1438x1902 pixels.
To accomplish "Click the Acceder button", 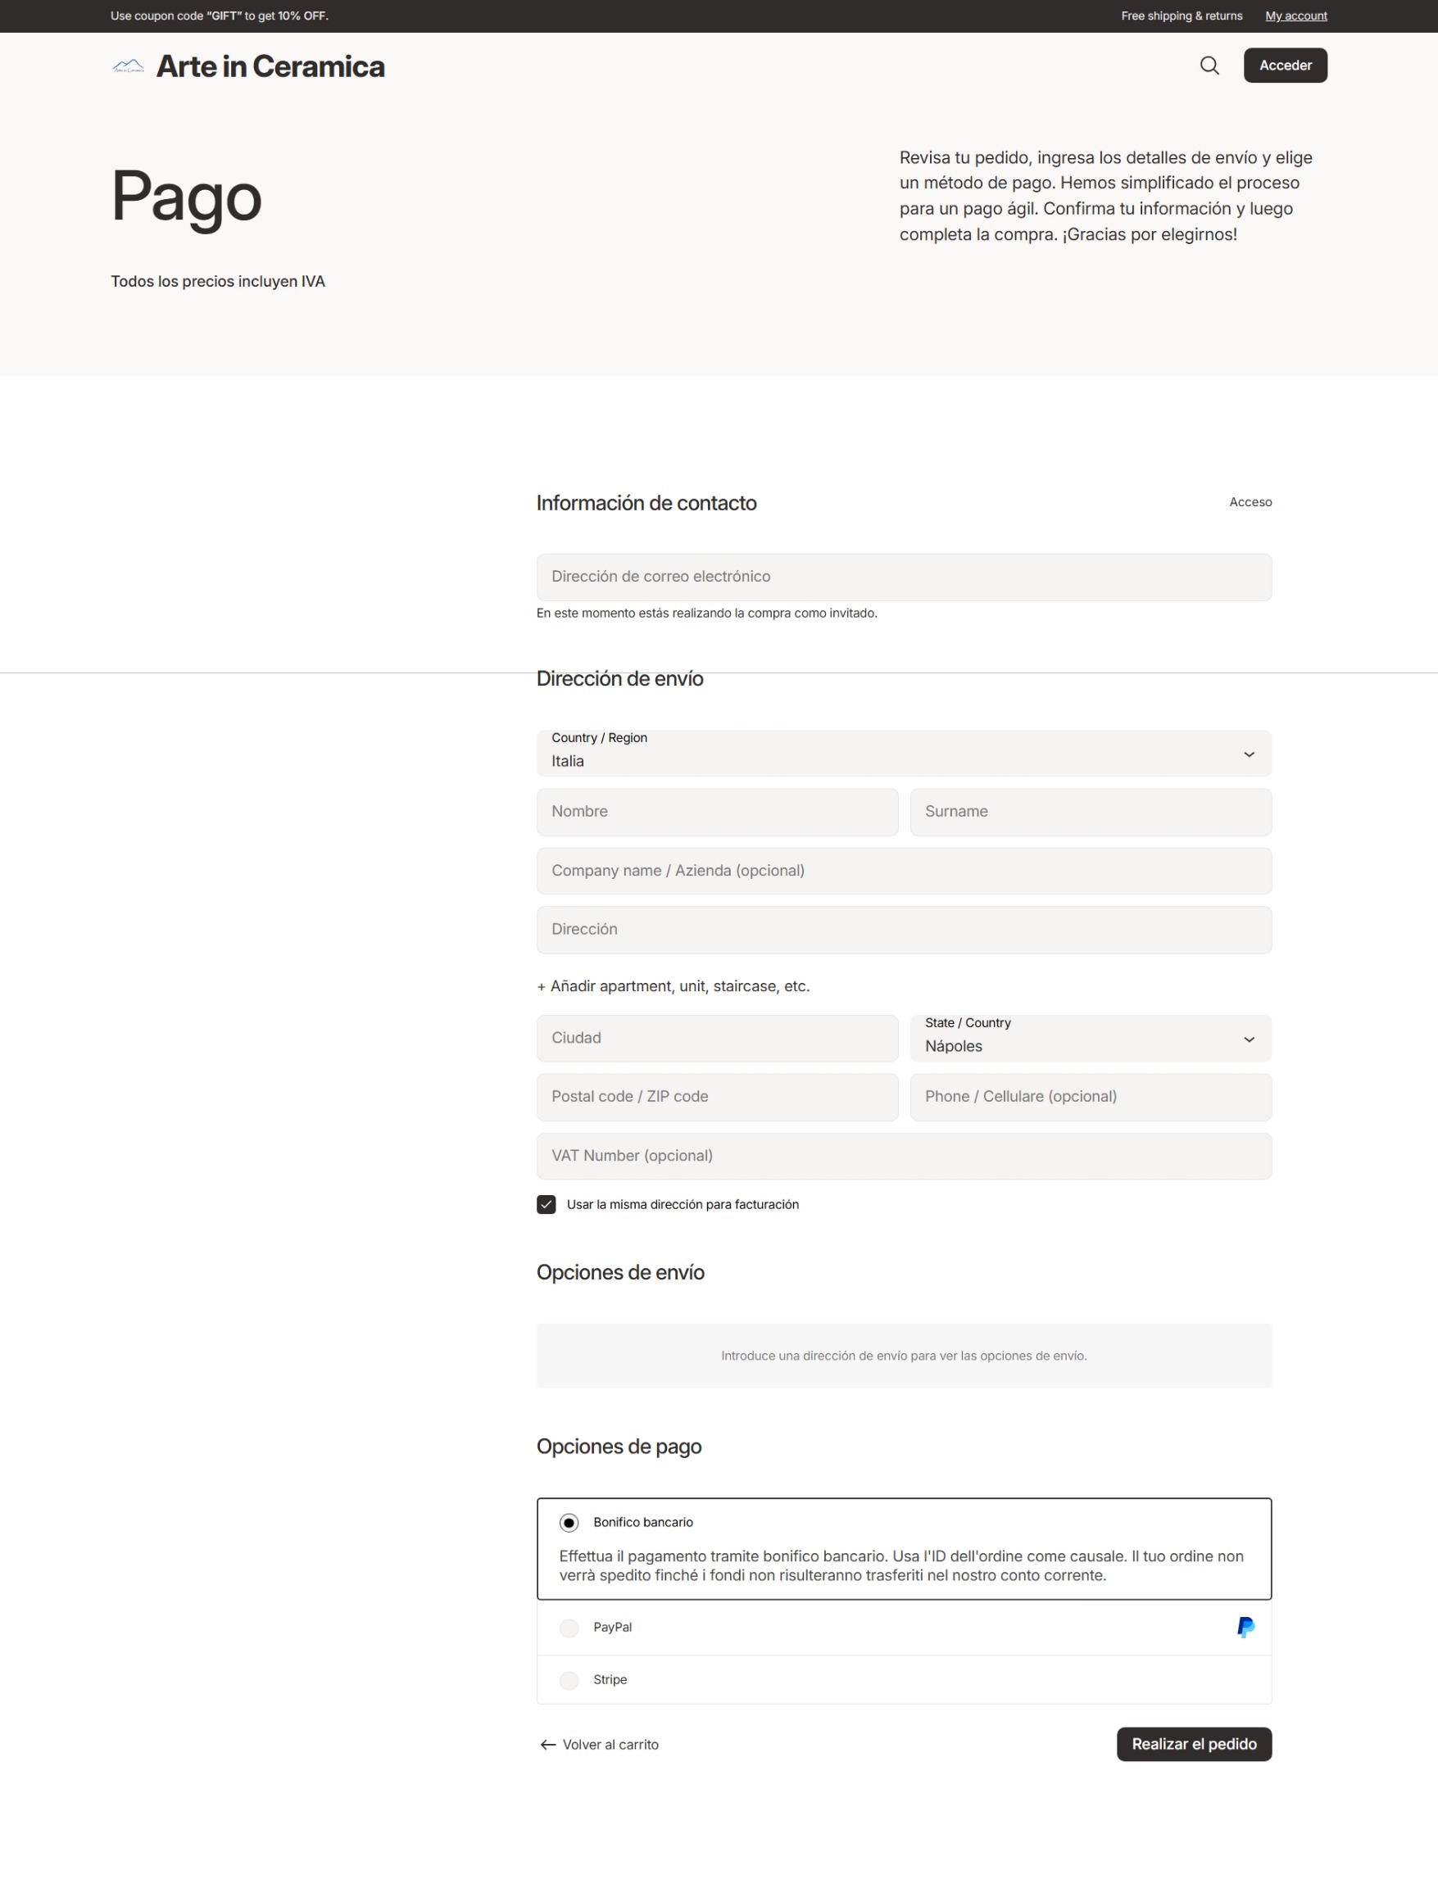I will 1285,66.
